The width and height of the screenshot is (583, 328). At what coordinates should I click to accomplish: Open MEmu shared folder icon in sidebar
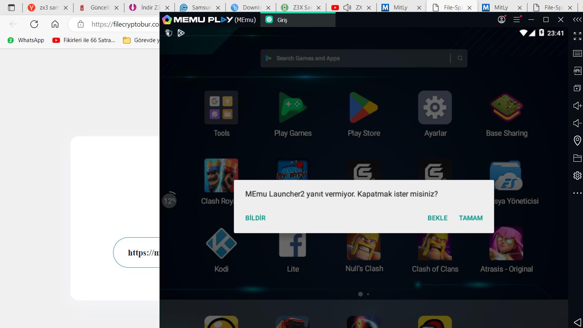pyautogui.click(x=577, y=158)
